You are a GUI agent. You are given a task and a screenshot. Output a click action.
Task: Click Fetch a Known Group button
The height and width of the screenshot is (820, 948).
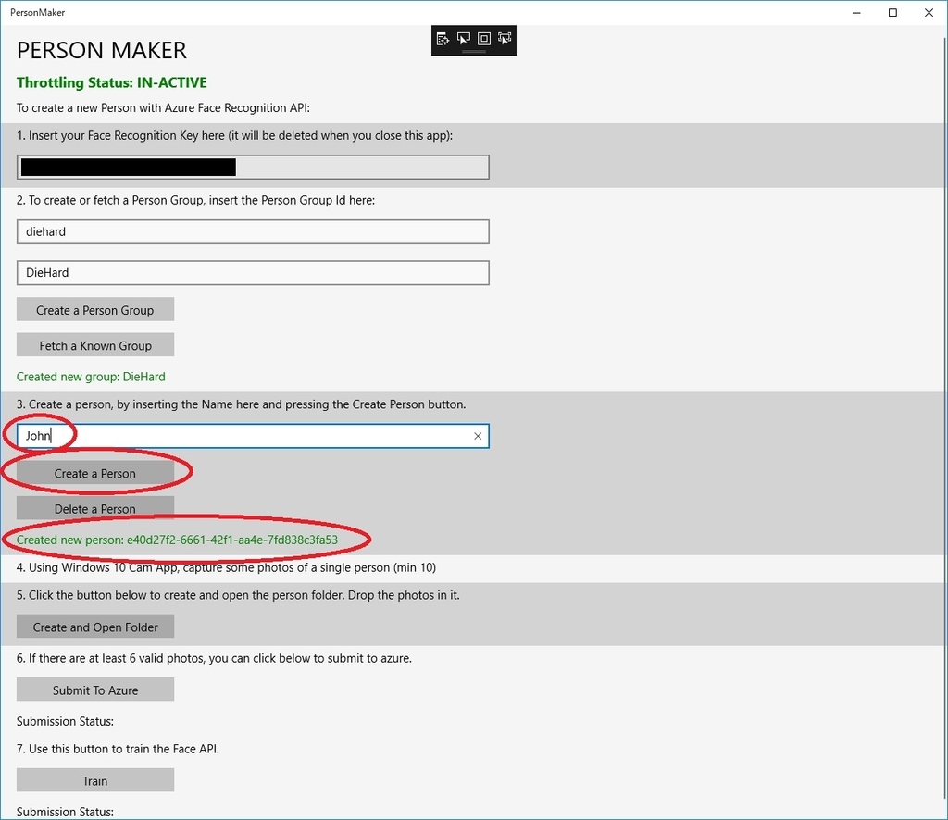(x=95, y=345)
